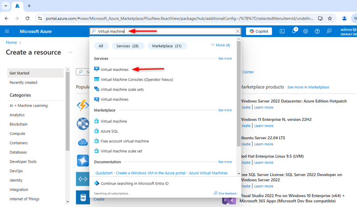Click Give feedback link
The height and width of the screenshot is (207, 357).
[x=225, y=193]
